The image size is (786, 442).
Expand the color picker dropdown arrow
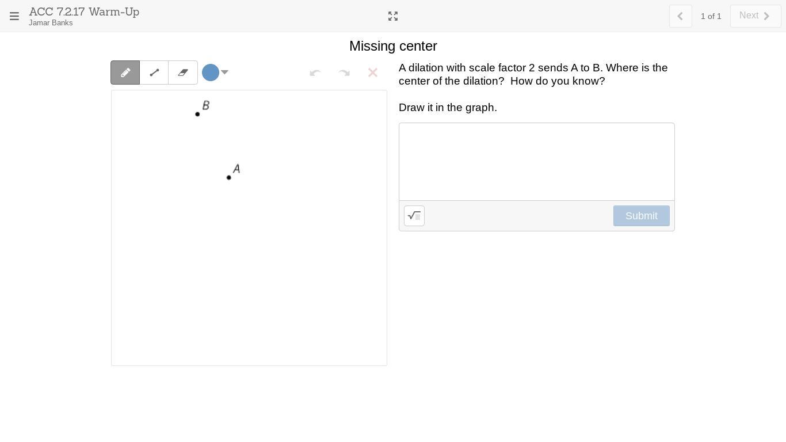pos(225,72)
